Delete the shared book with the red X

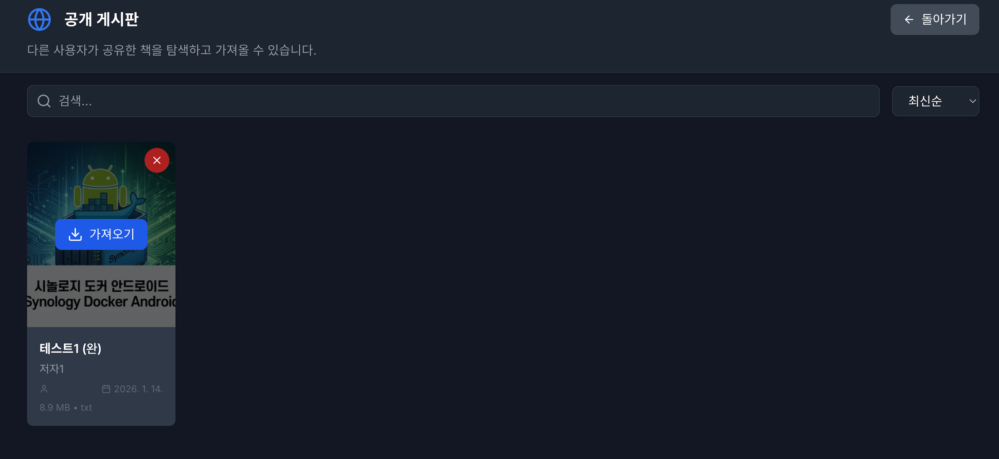[157, 160]
